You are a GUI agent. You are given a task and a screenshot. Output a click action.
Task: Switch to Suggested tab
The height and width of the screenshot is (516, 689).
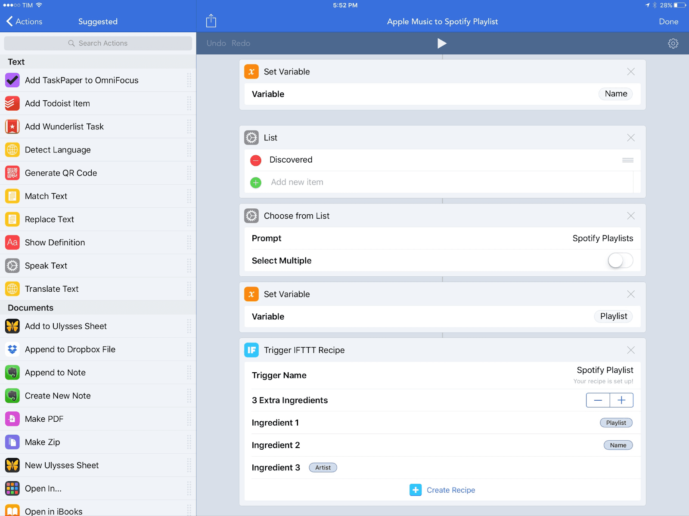click(x=98, y=22)
